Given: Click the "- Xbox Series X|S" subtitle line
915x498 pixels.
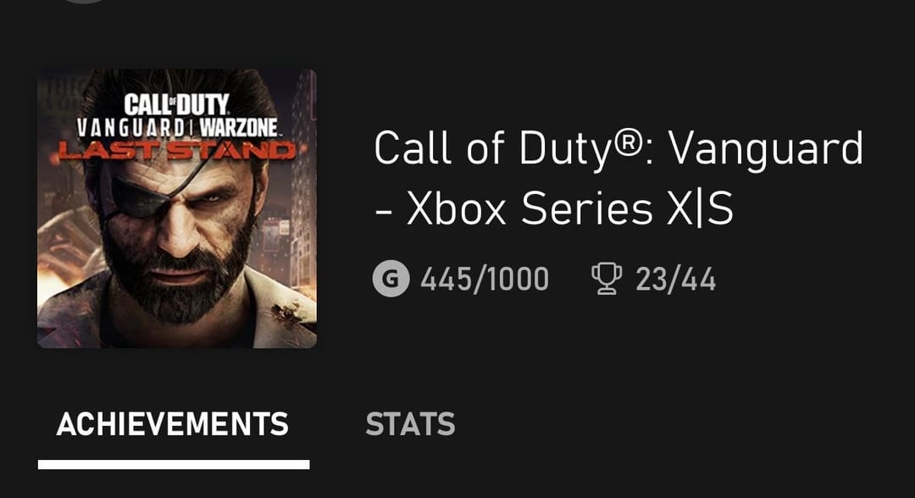Looking at the screenshot, I should [x=553, y=210].
